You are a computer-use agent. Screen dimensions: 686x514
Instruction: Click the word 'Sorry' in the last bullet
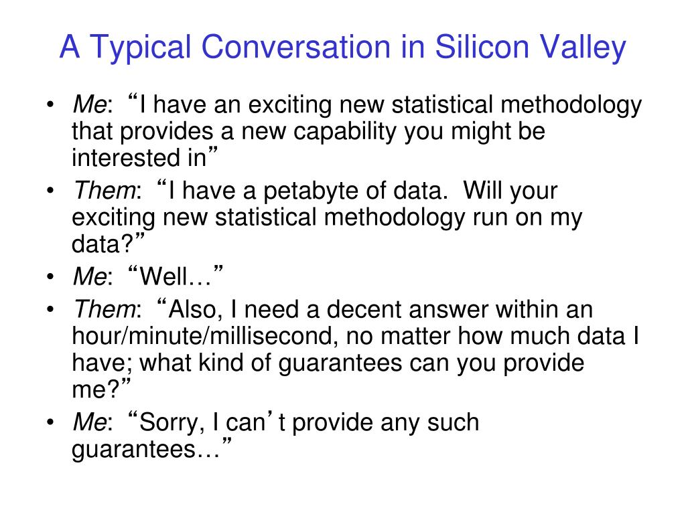(172, 423)
